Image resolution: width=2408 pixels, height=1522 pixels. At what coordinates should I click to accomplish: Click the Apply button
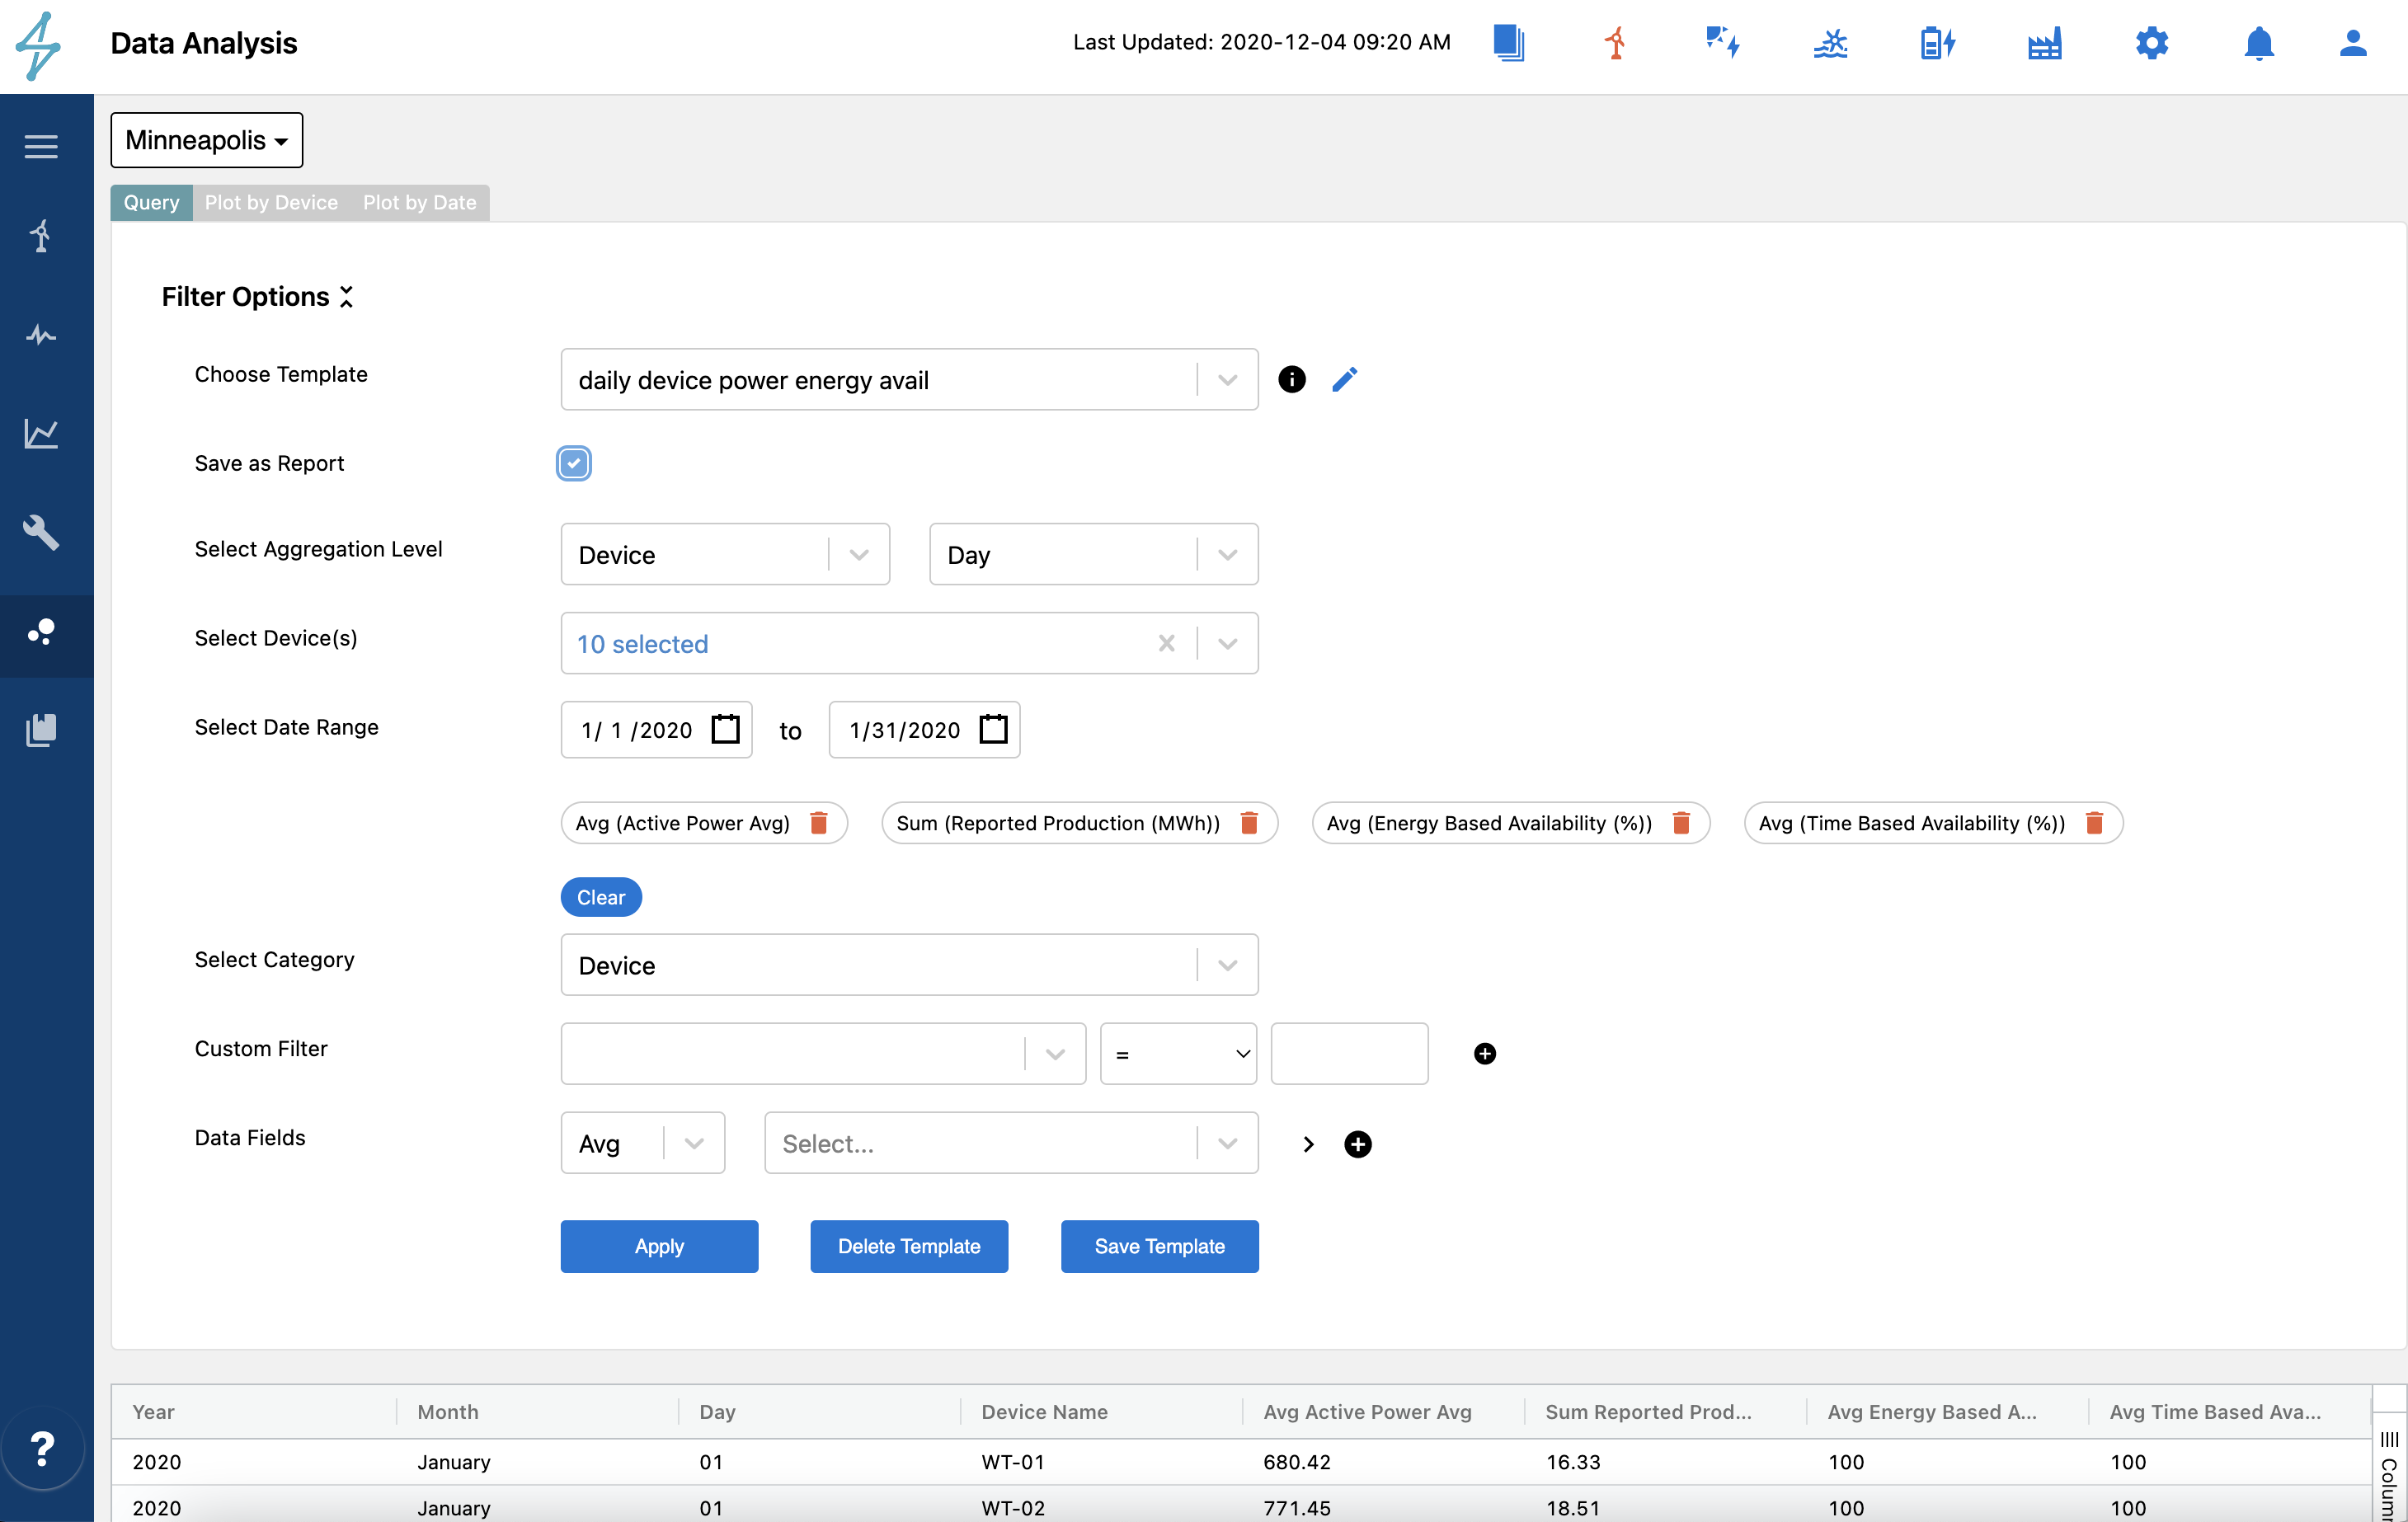click(659, 1246)
